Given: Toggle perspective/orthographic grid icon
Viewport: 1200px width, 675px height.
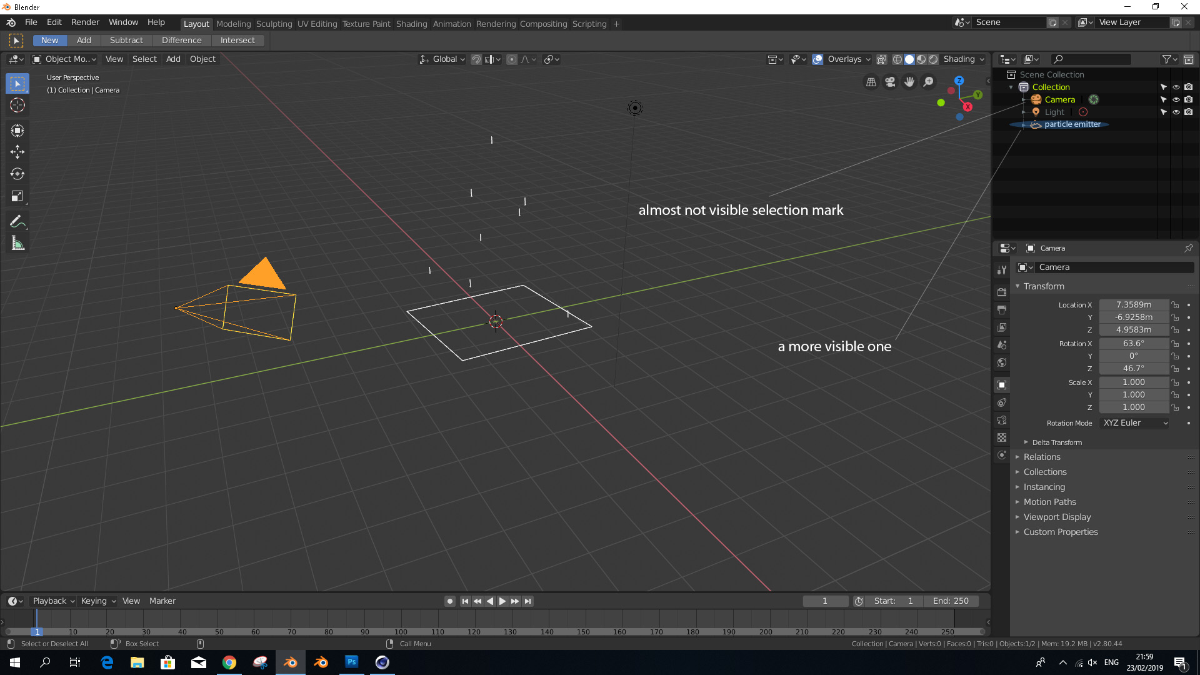Looking at the screenshot, I should (871, 82).
